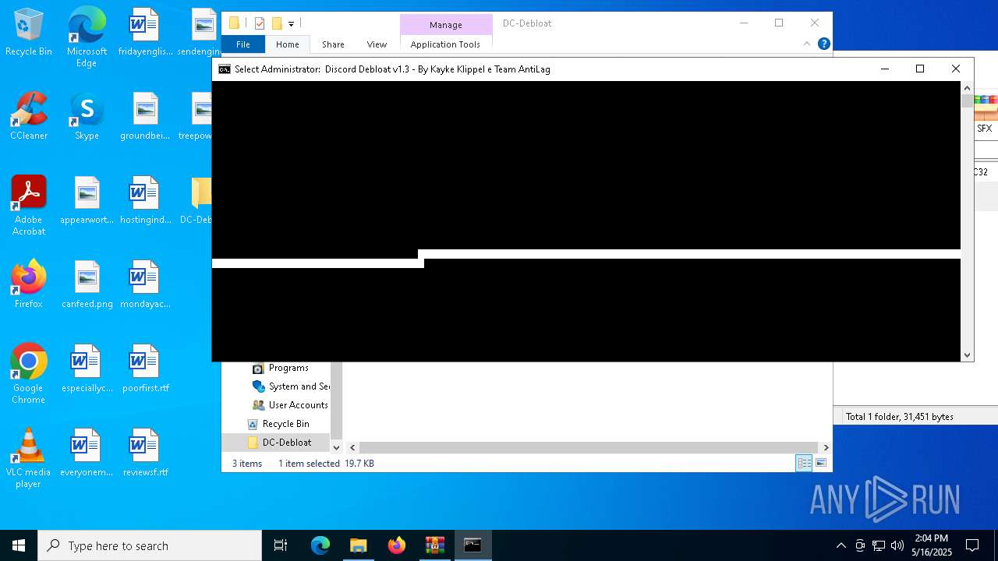This screenshot has width=998, height=561.
Task: Launch Google Chrome from desktop
Action: pos(29,374)
